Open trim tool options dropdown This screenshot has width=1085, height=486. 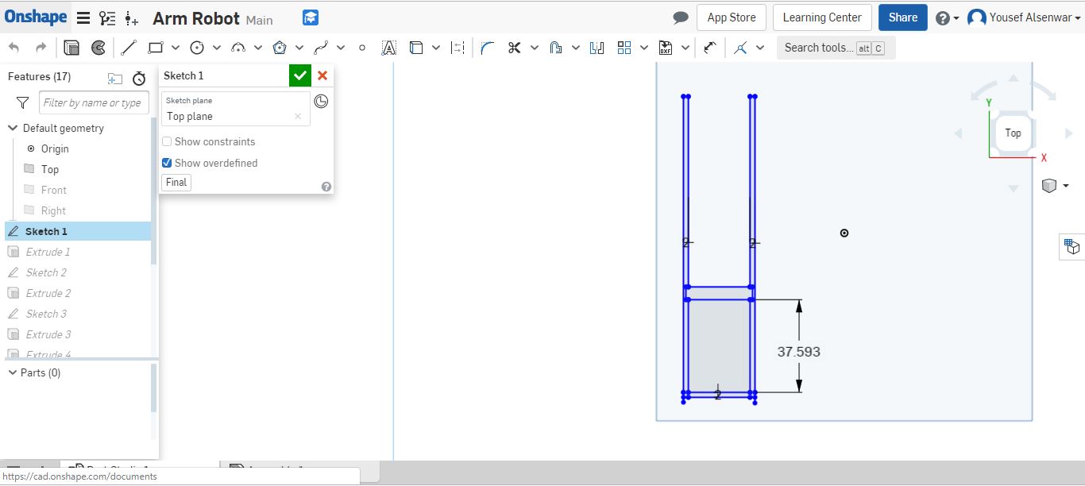[534, 48]
